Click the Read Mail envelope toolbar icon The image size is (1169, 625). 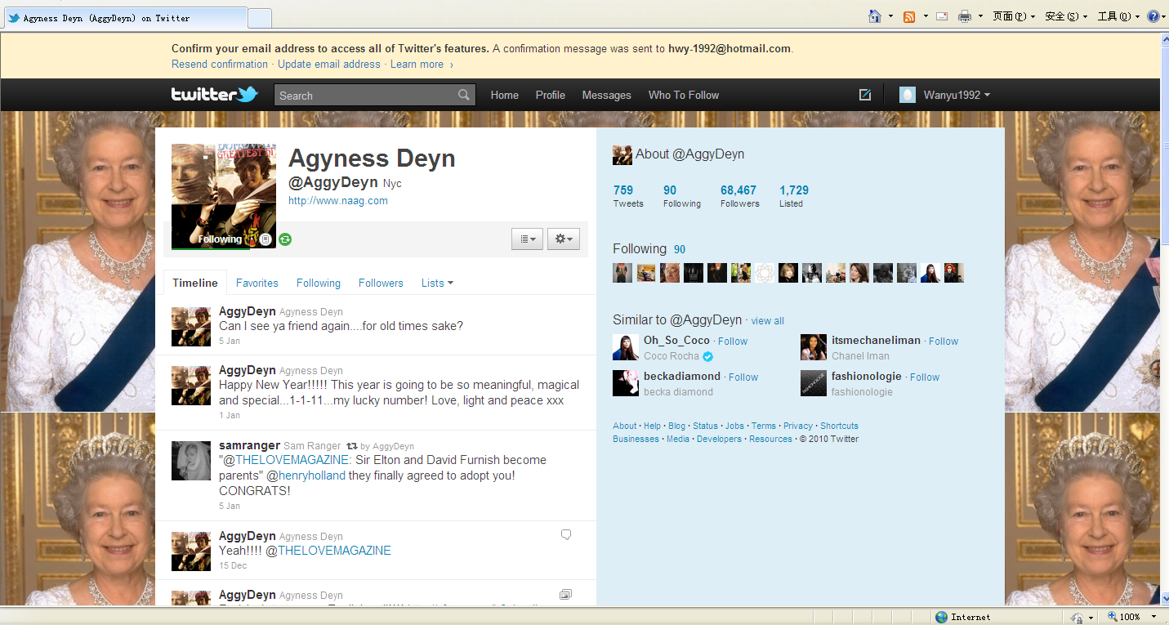pos(942,16)
